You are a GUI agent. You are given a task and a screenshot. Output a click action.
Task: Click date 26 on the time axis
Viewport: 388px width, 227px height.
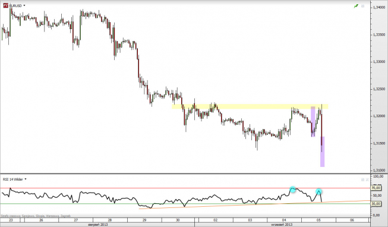coord(41,220)
